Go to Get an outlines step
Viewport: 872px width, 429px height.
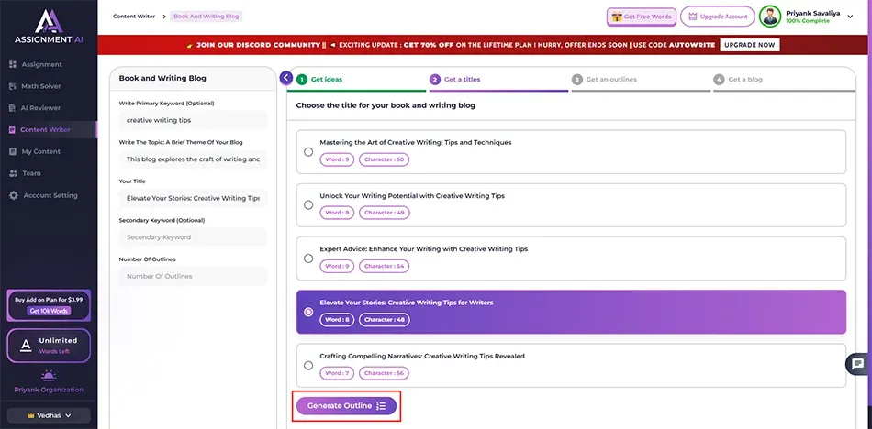(x=610, y=80)
